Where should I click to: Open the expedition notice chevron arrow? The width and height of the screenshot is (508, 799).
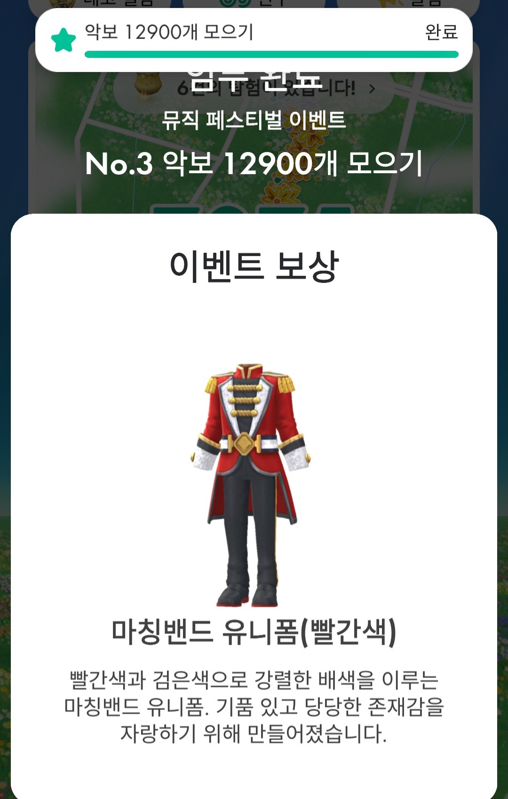372,89
